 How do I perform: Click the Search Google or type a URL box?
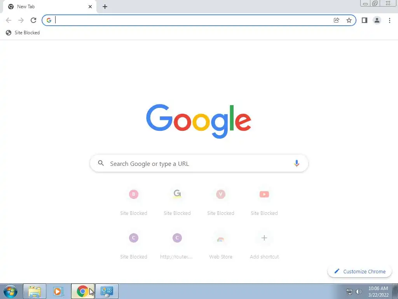(199, 164)
